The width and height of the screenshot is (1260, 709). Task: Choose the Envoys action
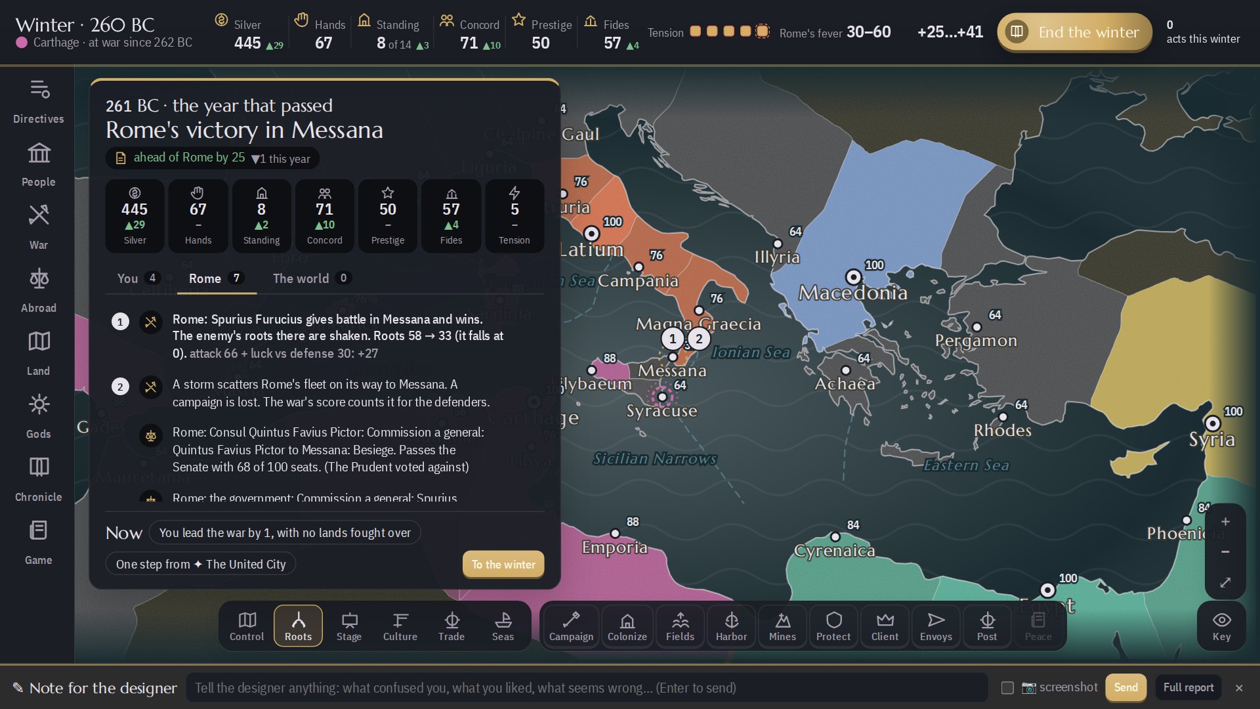point(936,626)
